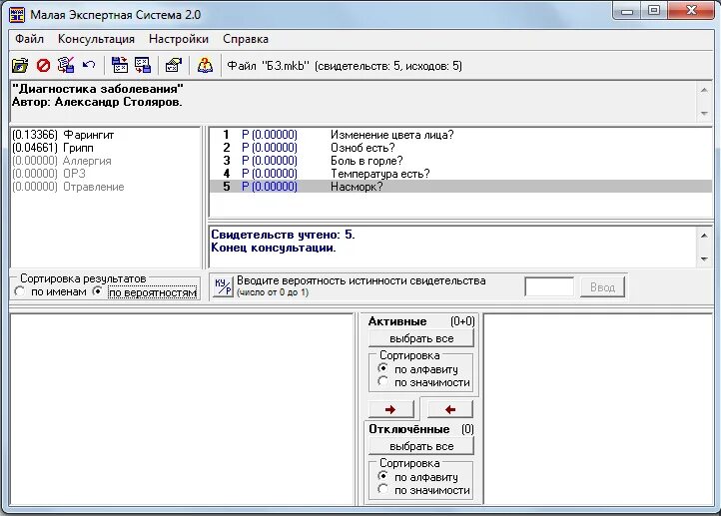Click the КУ/Р answer mode switch icon

pos(223,287)
